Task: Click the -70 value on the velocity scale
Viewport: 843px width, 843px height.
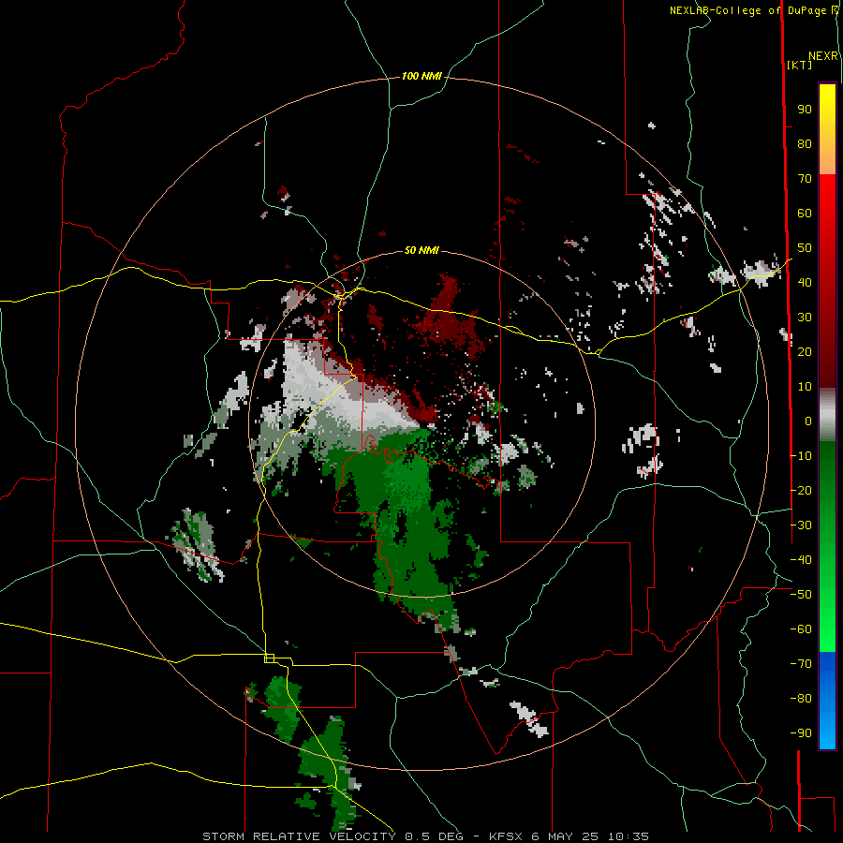Action: point(801,664)
